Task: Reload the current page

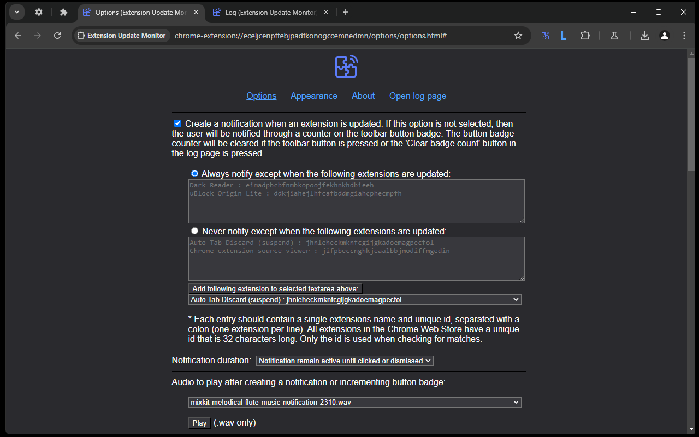Action: (x=57, y=36)
